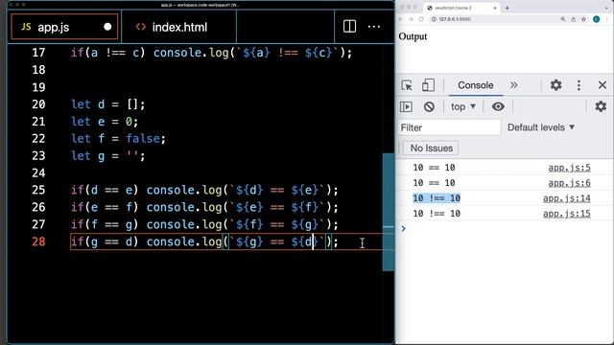Click highlighted console message '10 !== 10'
This screenshot has height=345, width=614.
(437, 198)
